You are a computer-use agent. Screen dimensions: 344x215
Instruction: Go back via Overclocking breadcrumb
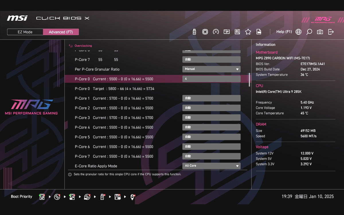pyautogui.click(x=83, y=46)
